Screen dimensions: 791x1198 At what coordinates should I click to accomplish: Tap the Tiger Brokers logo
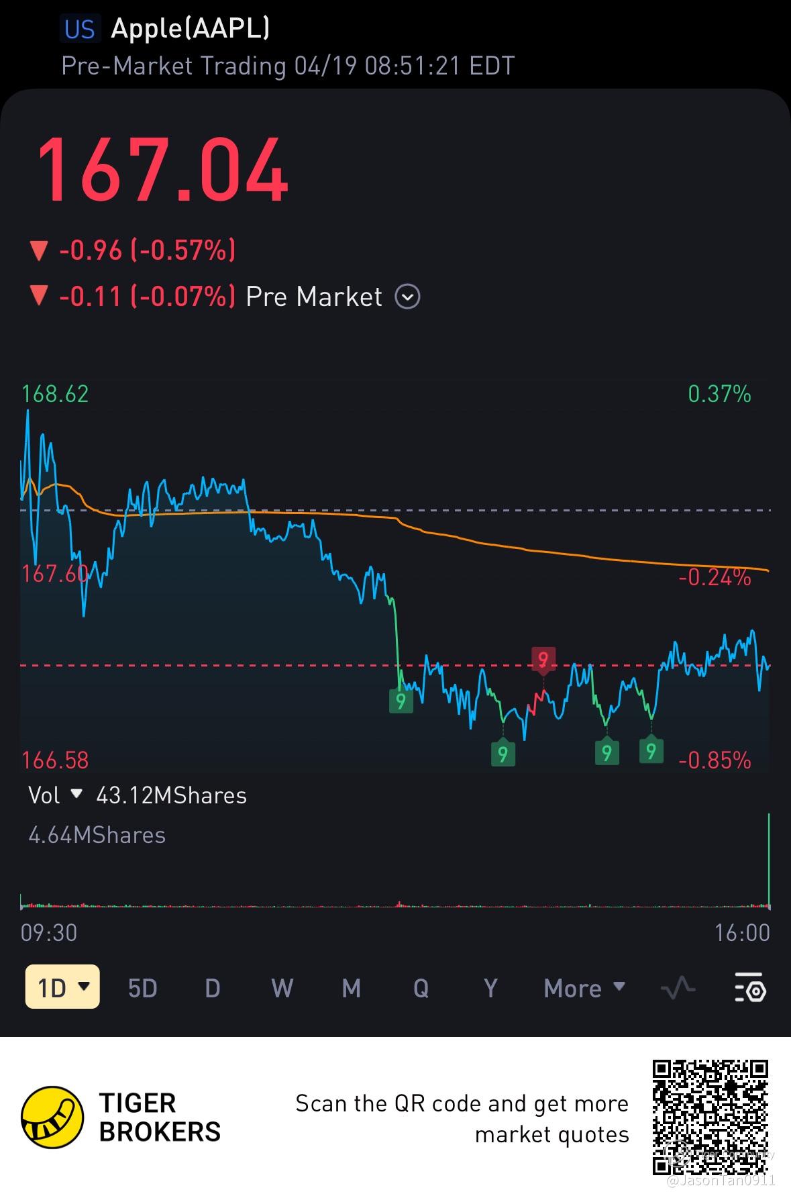[121, 1117]
